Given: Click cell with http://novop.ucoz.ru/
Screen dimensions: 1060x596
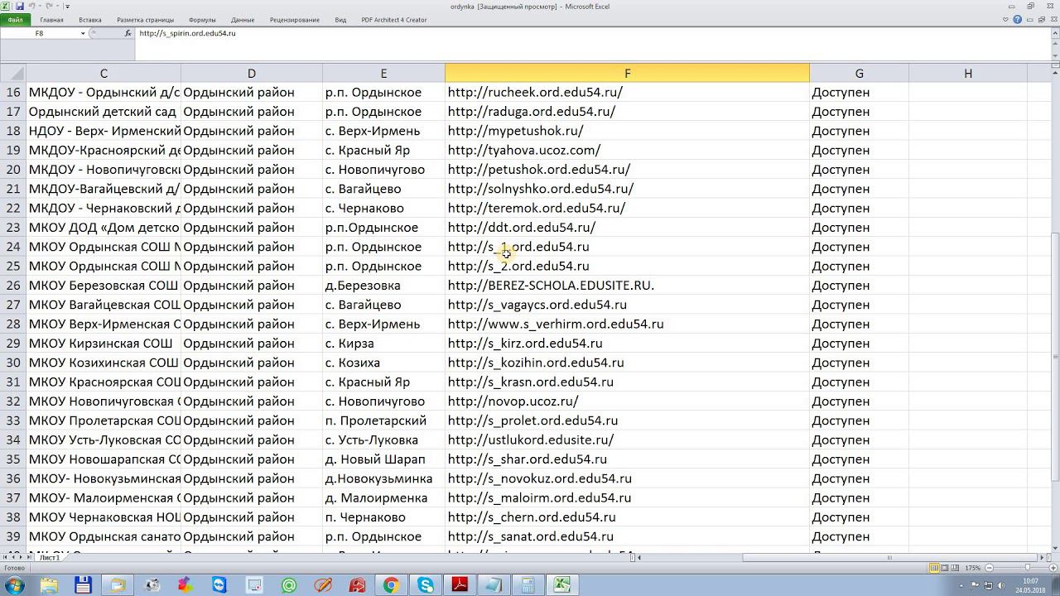Looking at the screenshot, I should (627, 401).
